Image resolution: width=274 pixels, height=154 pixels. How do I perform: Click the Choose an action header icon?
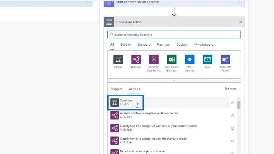click(109, 22)
